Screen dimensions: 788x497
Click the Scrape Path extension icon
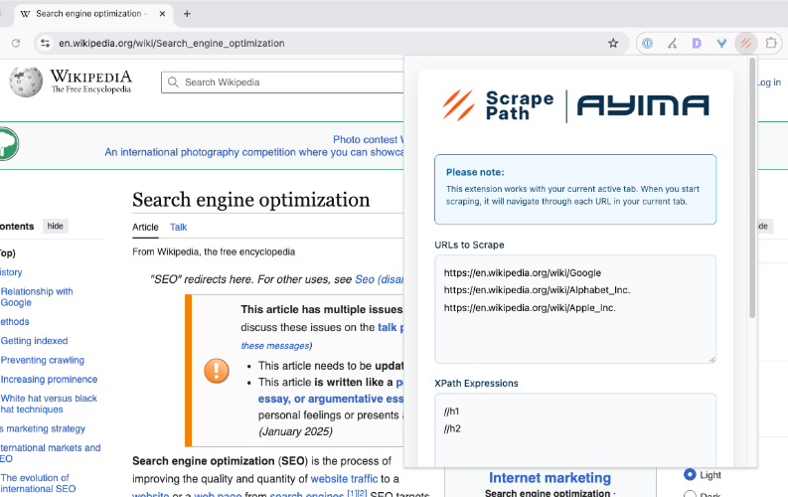pyautogui.click(x=745, y=43)
